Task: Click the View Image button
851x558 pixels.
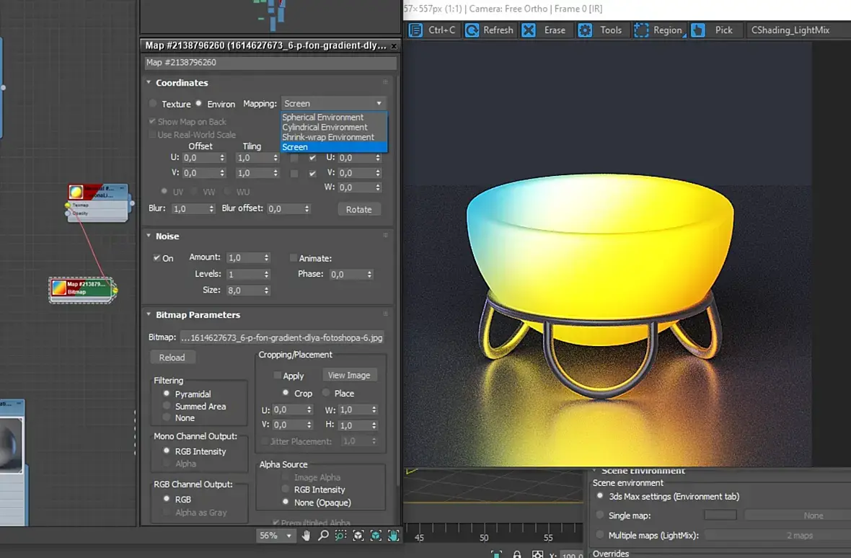Action: (x=349, y=376)
